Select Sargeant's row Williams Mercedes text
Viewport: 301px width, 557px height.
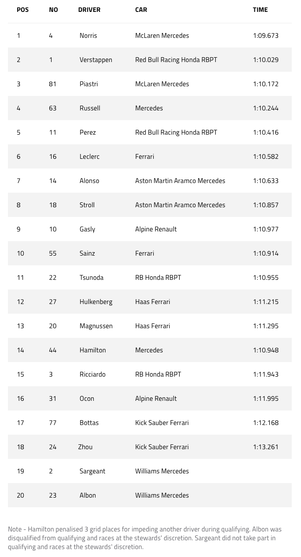(162, 471)
